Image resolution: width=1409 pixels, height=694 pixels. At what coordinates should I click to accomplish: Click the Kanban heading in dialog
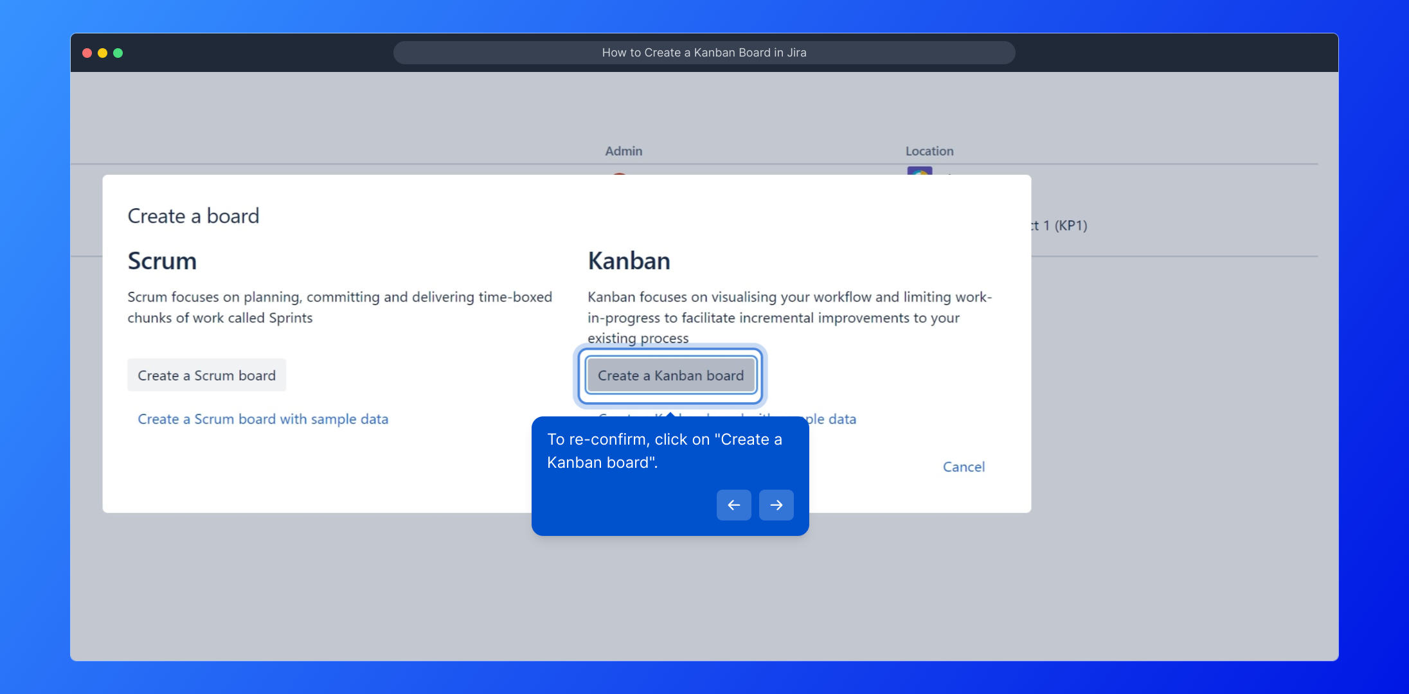[629, 261]
